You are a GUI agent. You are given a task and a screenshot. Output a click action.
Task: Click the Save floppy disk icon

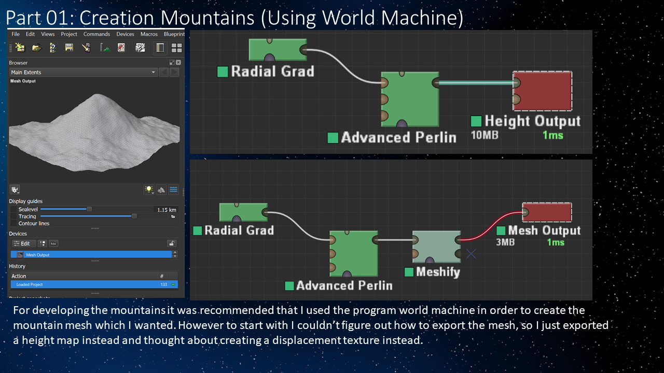point(69,48)
